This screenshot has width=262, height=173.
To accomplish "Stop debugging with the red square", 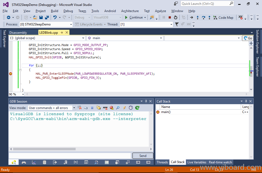I will click(x=169, y=17).
